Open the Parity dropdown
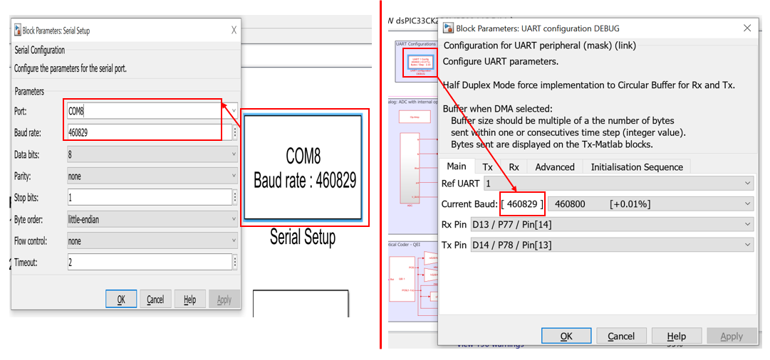Image resolution: width=770 pixels, height=360 pixels. point(152,176)
